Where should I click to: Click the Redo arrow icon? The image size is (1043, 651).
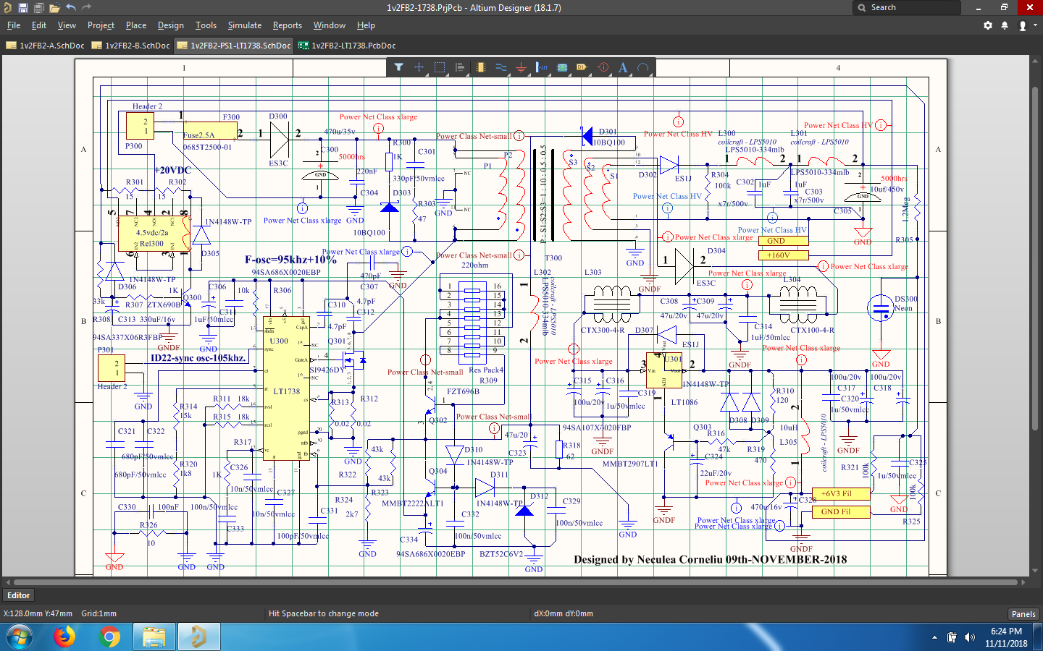pyautogui.click(x=86, y=7)
